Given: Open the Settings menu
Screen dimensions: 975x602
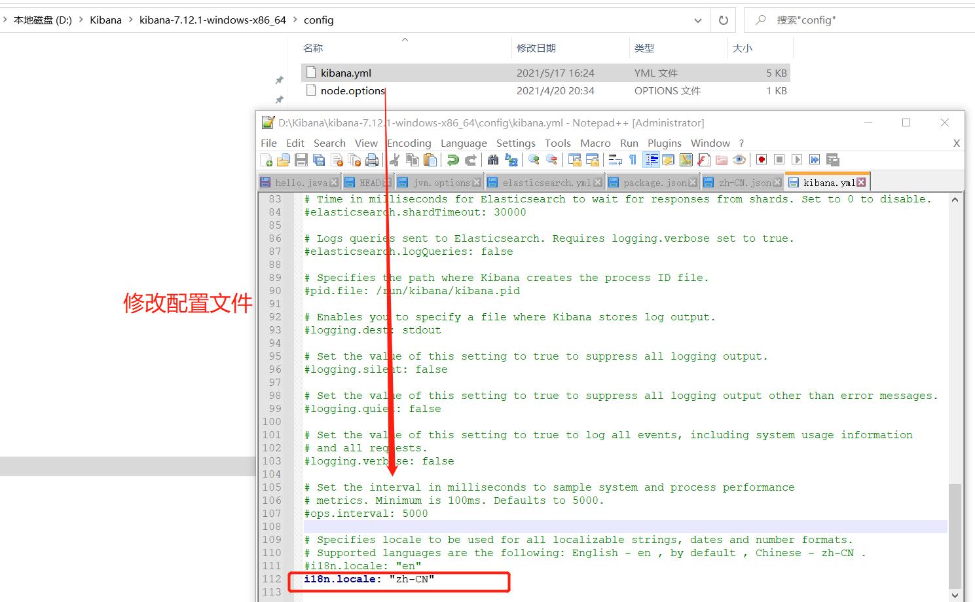Looking at the screenshot, I should click(x=516, y=143).
